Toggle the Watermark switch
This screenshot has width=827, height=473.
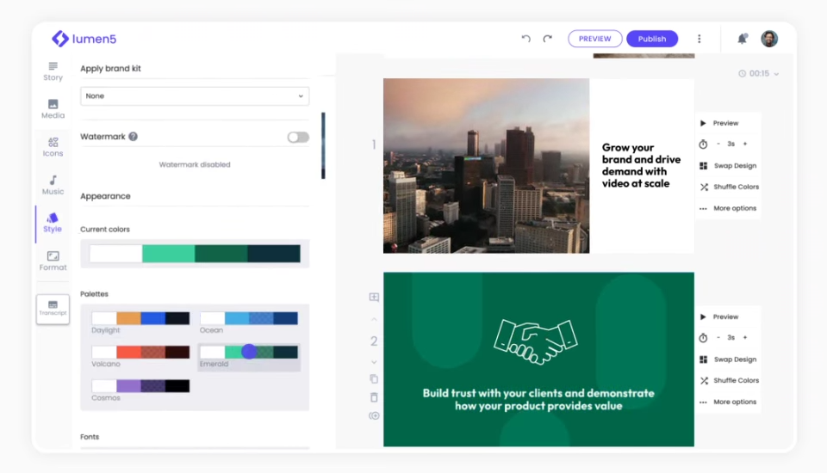pos(298,137)
